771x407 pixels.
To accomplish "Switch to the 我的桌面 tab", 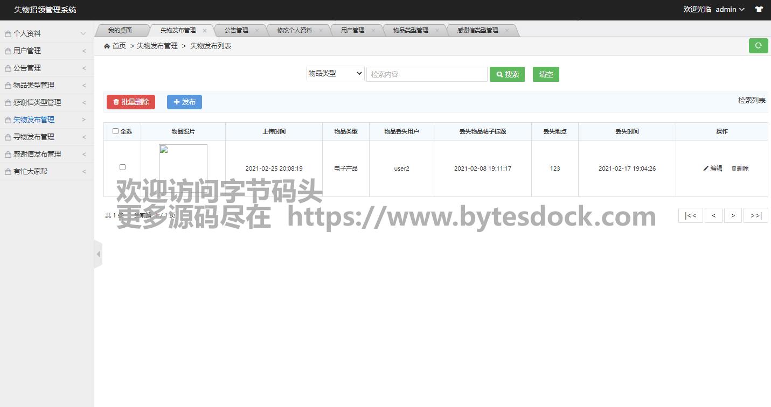I will [x=120, y=31].
